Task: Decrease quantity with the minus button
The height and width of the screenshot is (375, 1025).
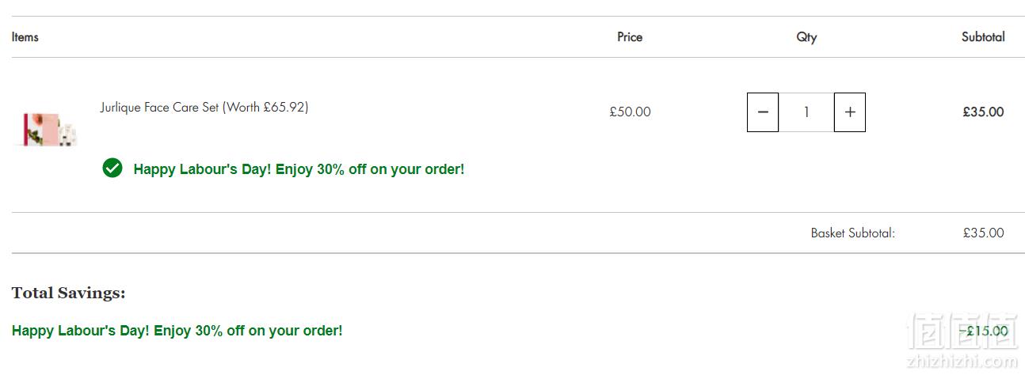Action: (763, 112)
